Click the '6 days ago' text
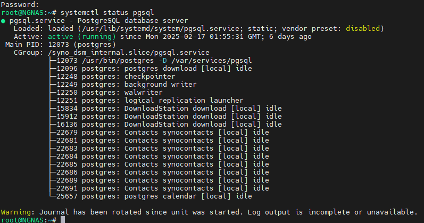The image size is (424, 223). tap(290, 37)
